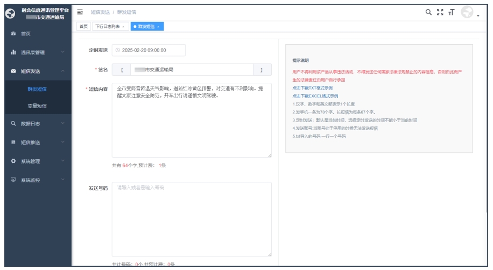The width and height of the screenshot is (493, 270).
Task: Click 点击下载EXCEL格式示例 link
Action: (x=315, y=96)
